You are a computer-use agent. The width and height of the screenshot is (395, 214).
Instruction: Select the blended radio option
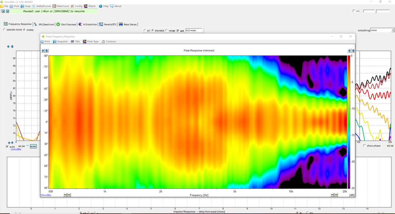tap(152, 30)
